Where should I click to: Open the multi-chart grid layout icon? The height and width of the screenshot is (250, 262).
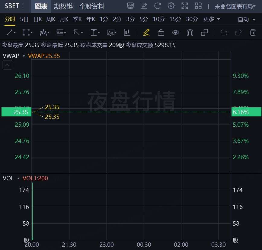198,6
